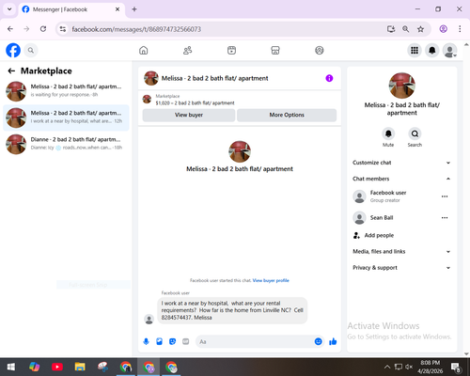Collapse Chat members section
This screenshot has height=376, width=470.
pos(401,179)
